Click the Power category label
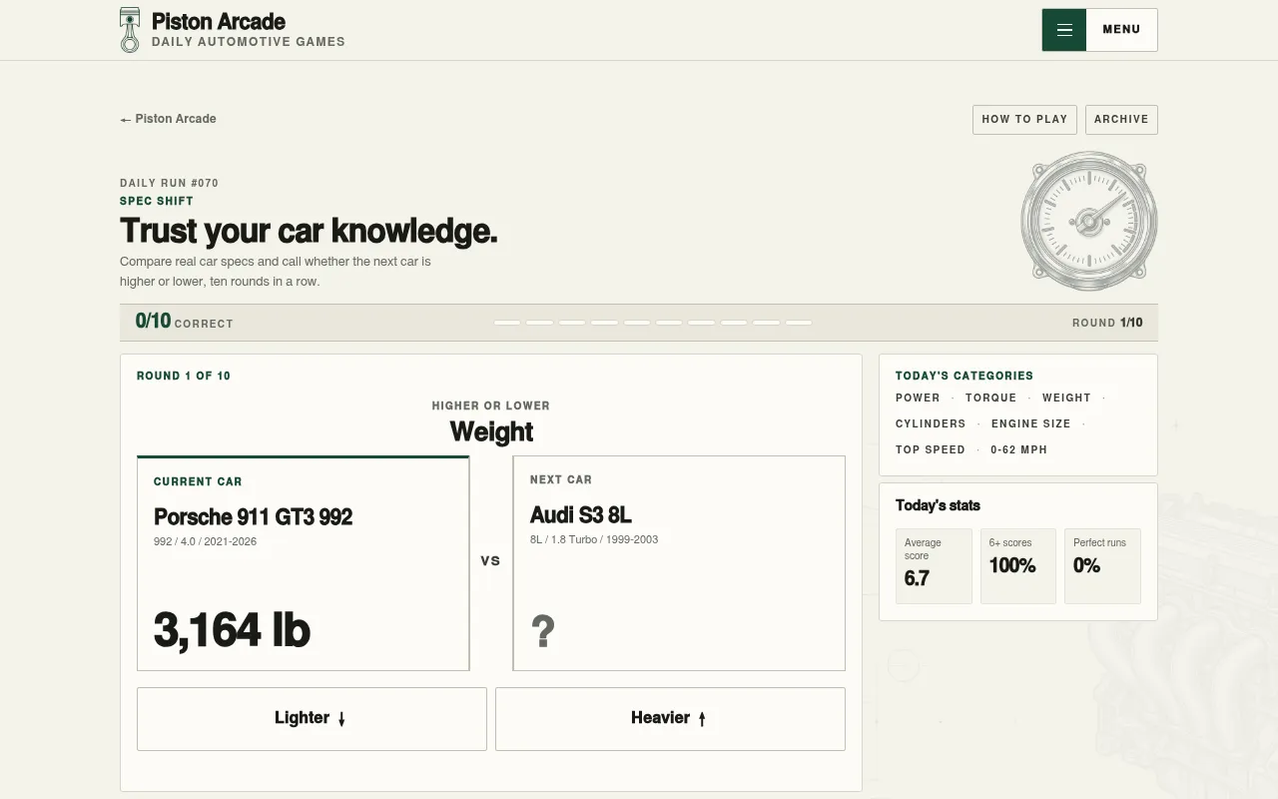The image size is (1278, 799). tap(918, 398)
